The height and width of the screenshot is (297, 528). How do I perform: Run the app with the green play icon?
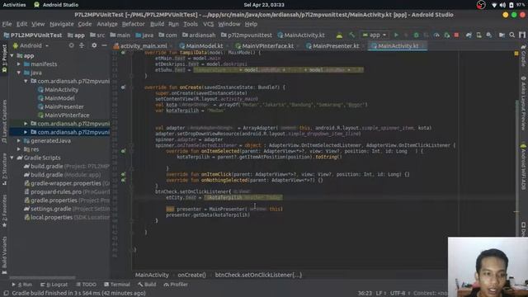[396, 35]
